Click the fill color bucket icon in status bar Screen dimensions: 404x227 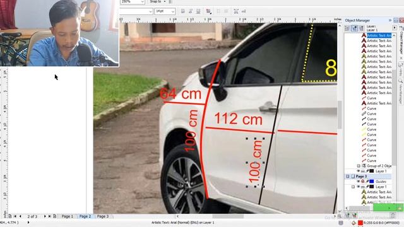click(x=353, y=223)
